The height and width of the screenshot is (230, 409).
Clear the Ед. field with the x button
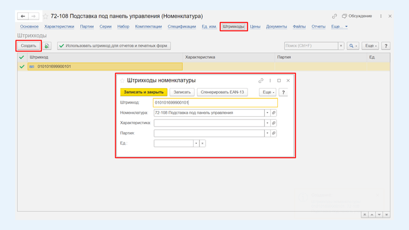tap(202, 144)
